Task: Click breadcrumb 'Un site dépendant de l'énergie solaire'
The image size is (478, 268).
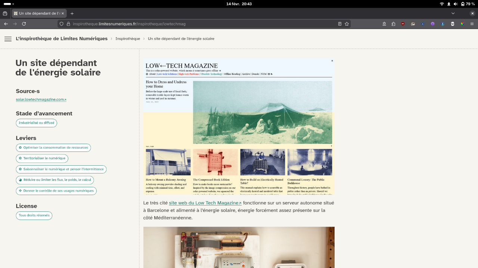Action: [181, 39]
